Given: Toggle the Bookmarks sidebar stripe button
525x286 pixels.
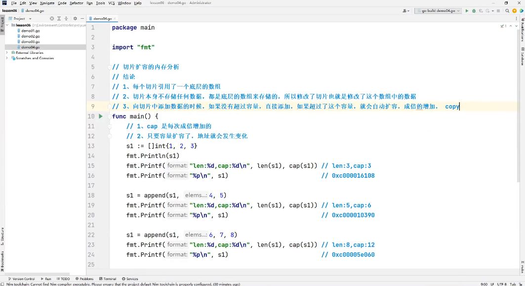Looking at the screenshot, I should [x=2, y=261].
